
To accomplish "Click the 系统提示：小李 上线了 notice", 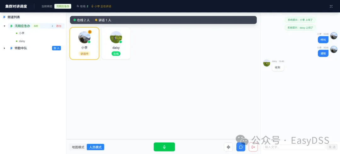I will (300, 20).
